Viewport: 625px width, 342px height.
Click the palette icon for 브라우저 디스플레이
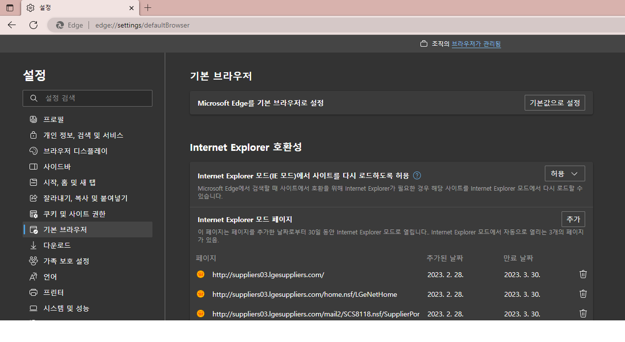(33, 151)
